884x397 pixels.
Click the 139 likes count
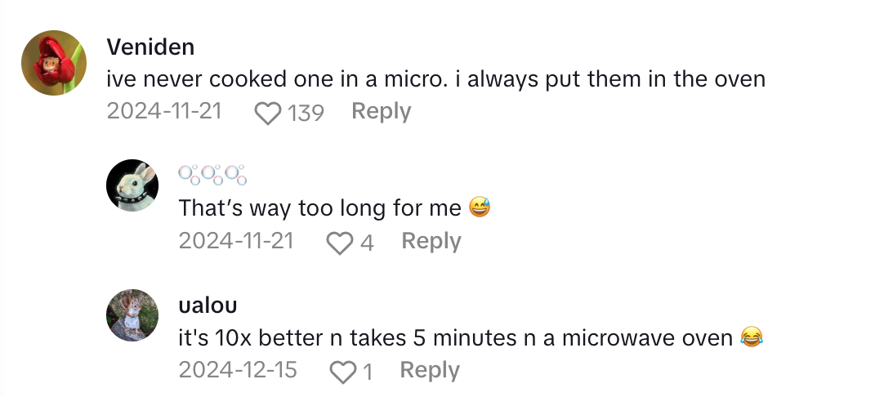tap(306, 112)
